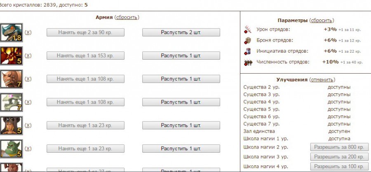Select the bone dragon skull portrait

click(12, 102)
